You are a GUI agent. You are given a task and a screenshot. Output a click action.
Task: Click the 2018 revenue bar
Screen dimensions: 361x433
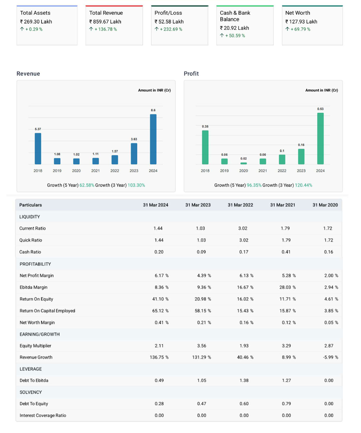(38, 148)
